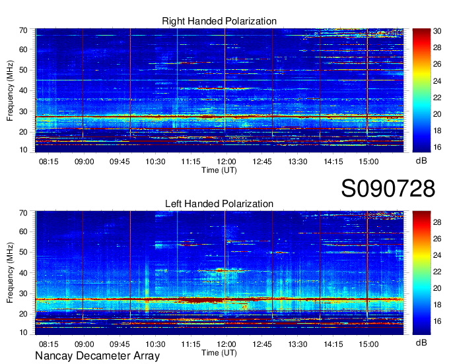Click the 30 dB label on top colorbar
449x364 pixels.
tap(437, 31)
